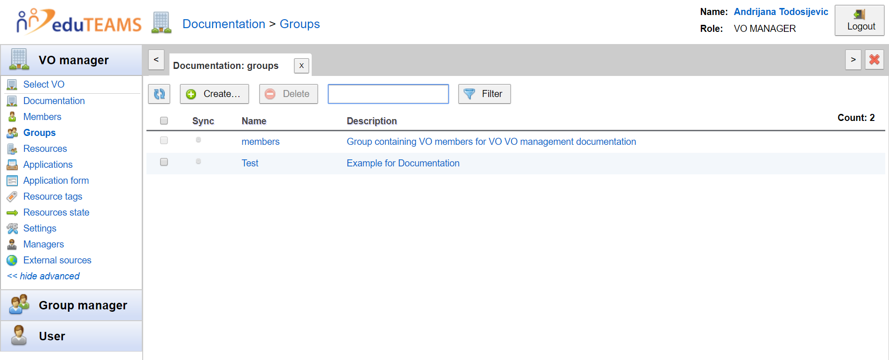
Task: Check the checkbox for the Test group row
Action: (x=164, y=162)
